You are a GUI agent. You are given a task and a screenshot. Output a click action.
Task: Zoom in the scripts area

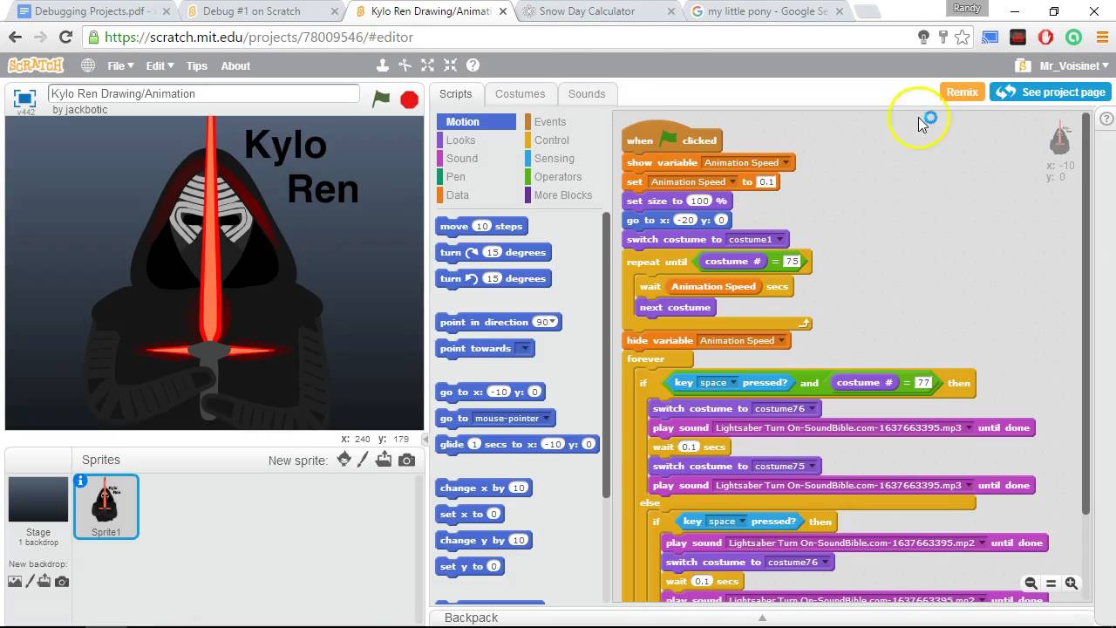1072,584
